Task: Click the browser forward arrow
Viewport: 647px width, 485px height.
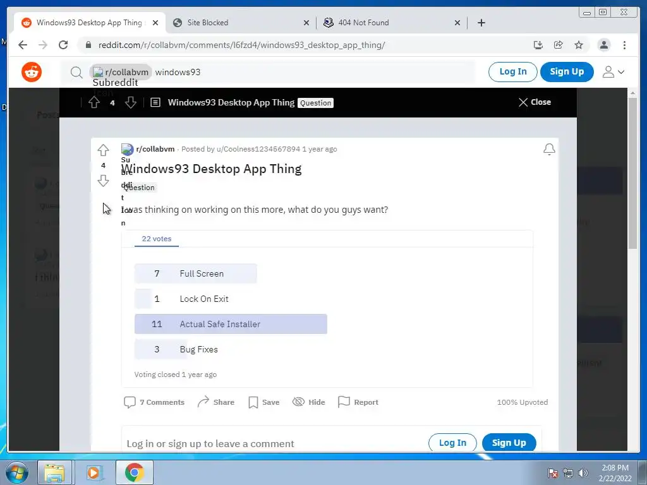Action: pyautogui.click(x=43, y=45)
